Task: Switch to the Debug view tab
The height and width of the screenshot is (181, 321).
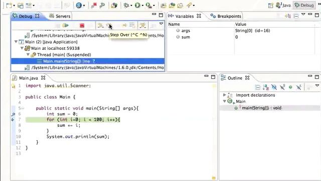Action: pos(26,16)
